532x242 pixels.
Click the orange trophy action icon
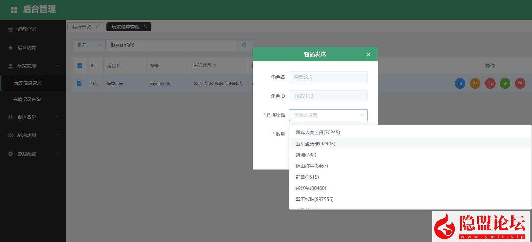(475, 83)
